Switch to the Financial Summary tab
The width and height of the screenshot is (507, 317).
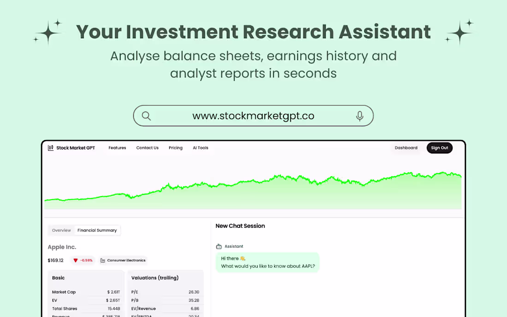[97, 230]
